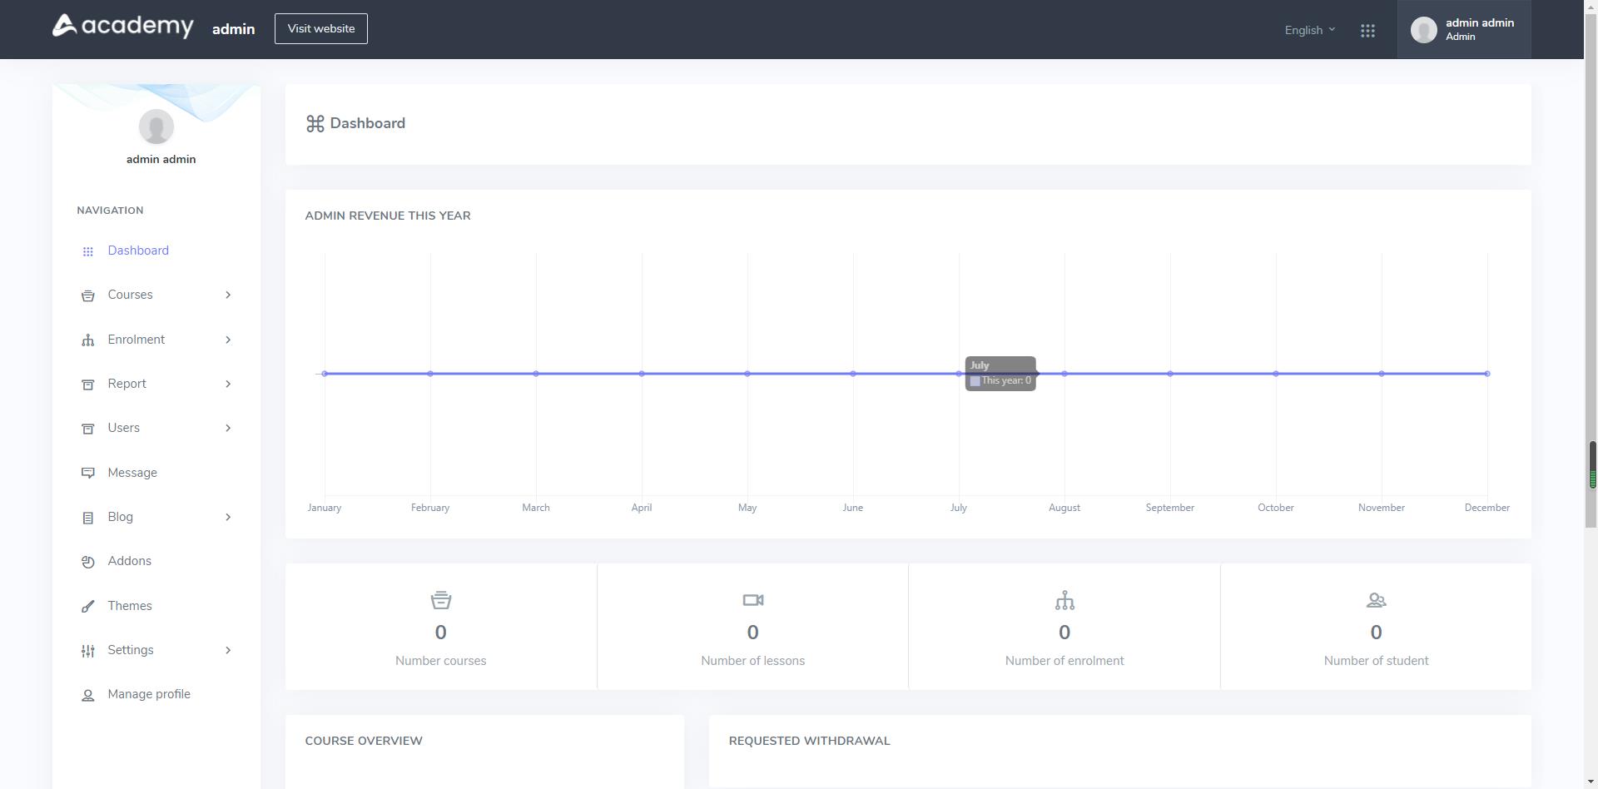
Task: Click the Number of enrolment hierarchy icon
Action: click(1065, 600)
